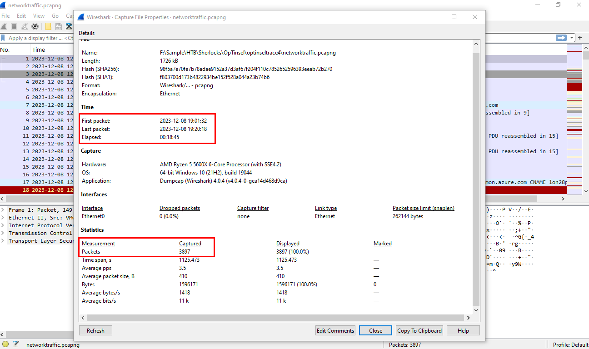The width and height of the screenshot is (589, 349).
Task: Open the display filter history dropdown arrow
Action: point(572,38)
